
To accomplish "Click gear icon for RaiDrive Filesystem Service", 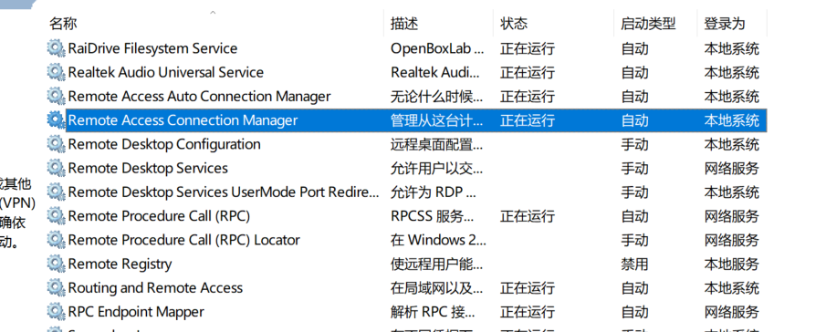I will coord(56,48).
